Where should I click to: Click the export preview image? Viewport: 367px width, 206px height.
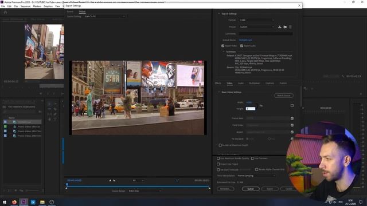coord(138,98)
